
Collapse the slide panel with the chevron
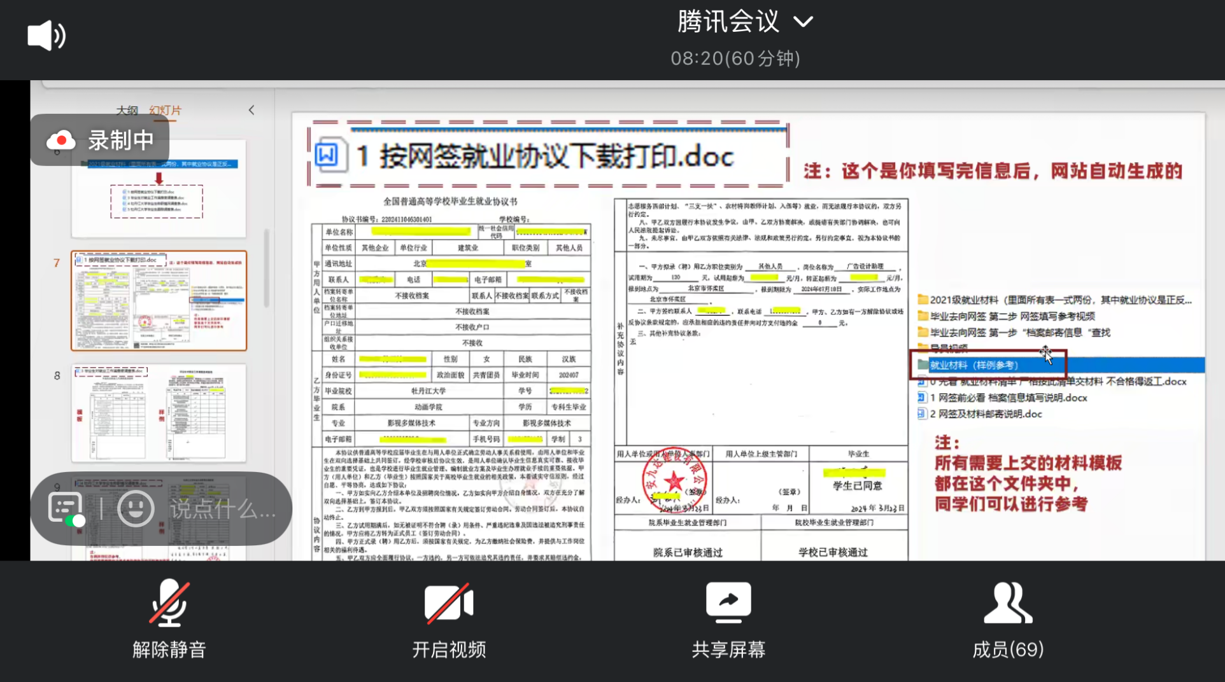(x=251, y=110)
